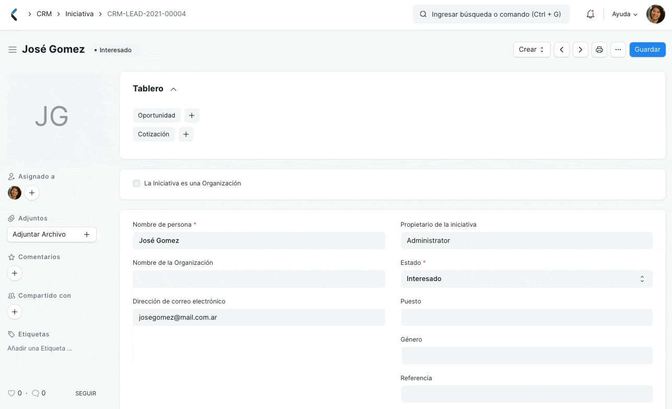Navigate to the previous record with the left arrow
The height and width of the screenshot is (409, 672).
[x=562, y=49]
